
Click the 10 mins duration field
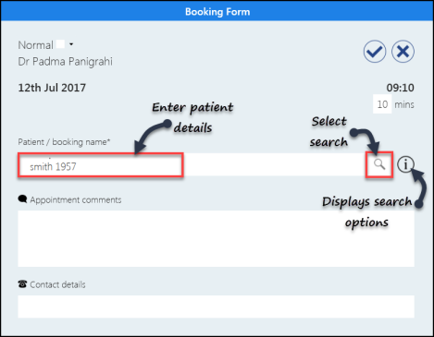[382, 104]
